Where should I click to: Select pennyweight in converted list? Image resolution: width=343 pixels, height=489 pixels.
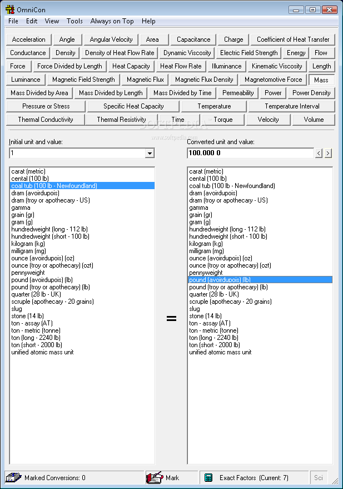point(260,273)
